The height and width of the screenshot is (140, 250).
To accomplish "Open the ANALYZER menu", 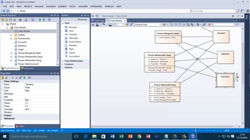I will (83, 6).
